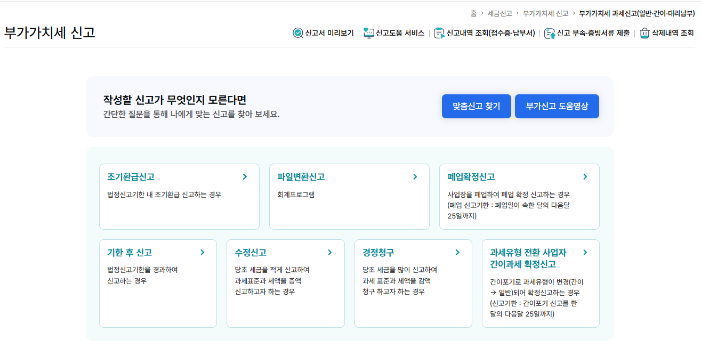Open 신고도움 서비스 link
Screen dimensions: 701x348
400,33
